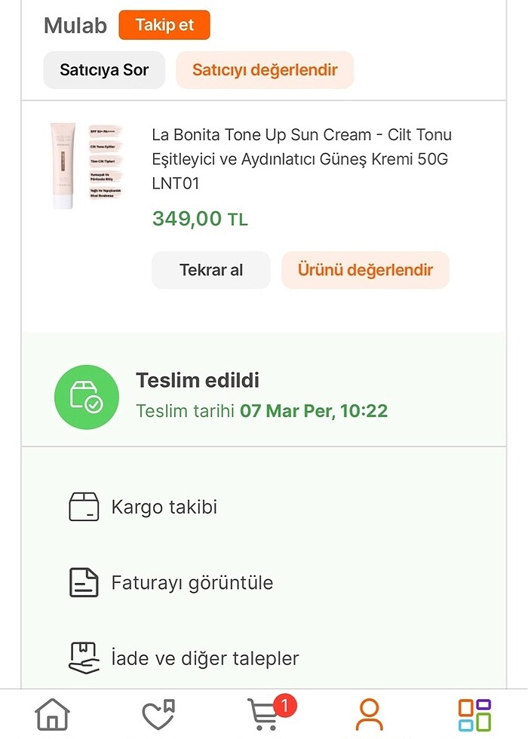Open Kargo takibi menu entry
The image size is (528, 739).
click(x=164, y=507)
